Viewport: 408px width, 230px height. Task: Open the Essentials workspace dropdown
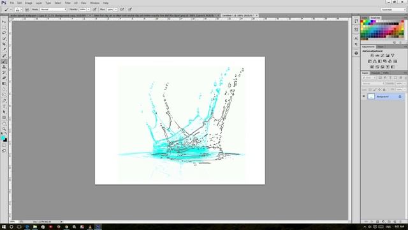393,10
